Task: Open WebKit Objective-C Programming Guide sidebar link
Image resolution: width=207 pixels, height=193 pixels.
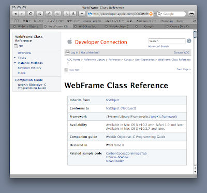Action: tap(32, 86)
